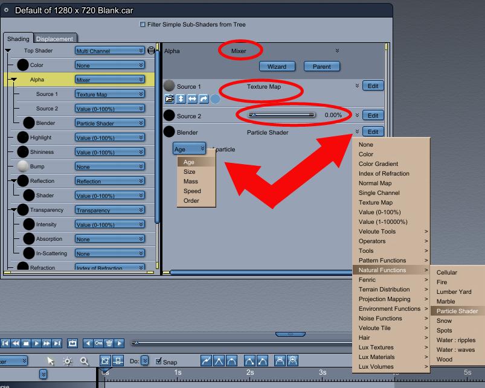Viewport: 485px width, 388px height.
Task: Click Edit button for Source 1
Action: pyautogui.click(x=373, y=86)
